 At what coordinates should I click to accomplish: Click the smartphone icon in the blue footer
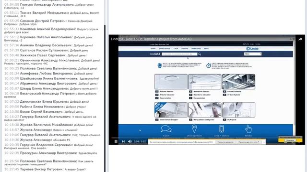point(222,129)
